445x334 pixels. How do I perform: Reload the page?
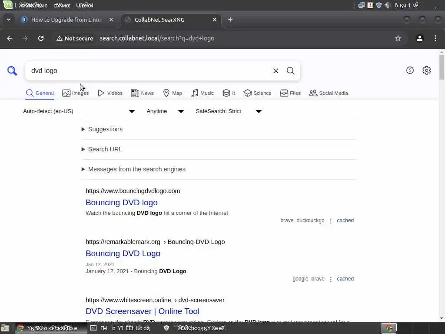point(41,38)
